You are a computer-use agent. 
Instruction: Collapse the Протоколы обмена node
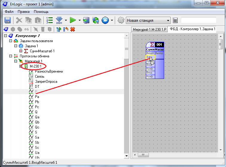(10, 56)
